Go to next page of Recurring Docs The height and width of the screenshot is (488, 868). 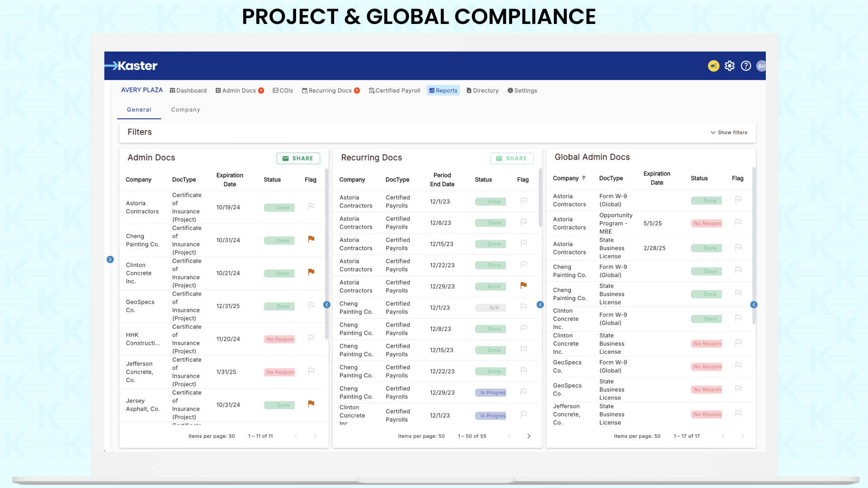[529, 436]
